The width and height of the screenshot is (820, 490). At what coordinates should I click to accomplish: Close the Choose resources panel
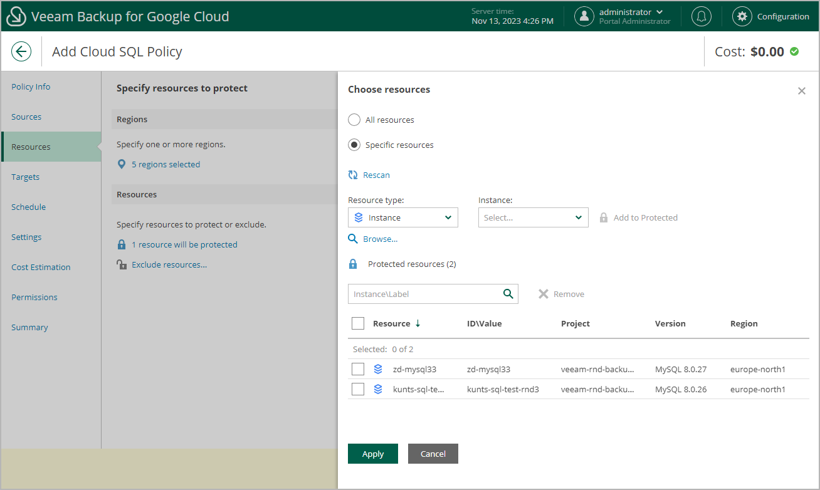click(801, 91)
